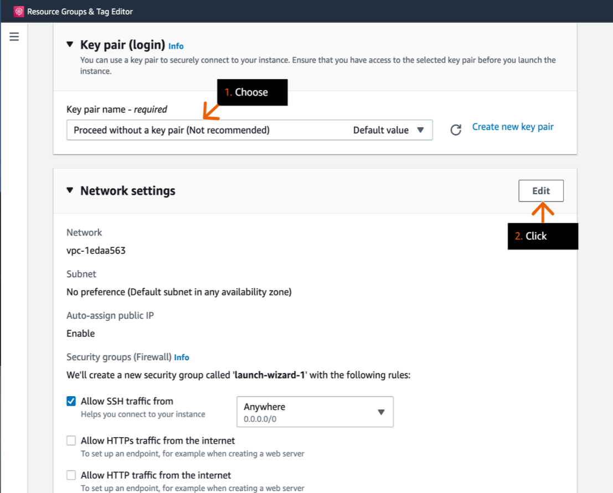
Task: Open the Info link beside 'Security groups (Firewall)'
Action: point(182,357)
